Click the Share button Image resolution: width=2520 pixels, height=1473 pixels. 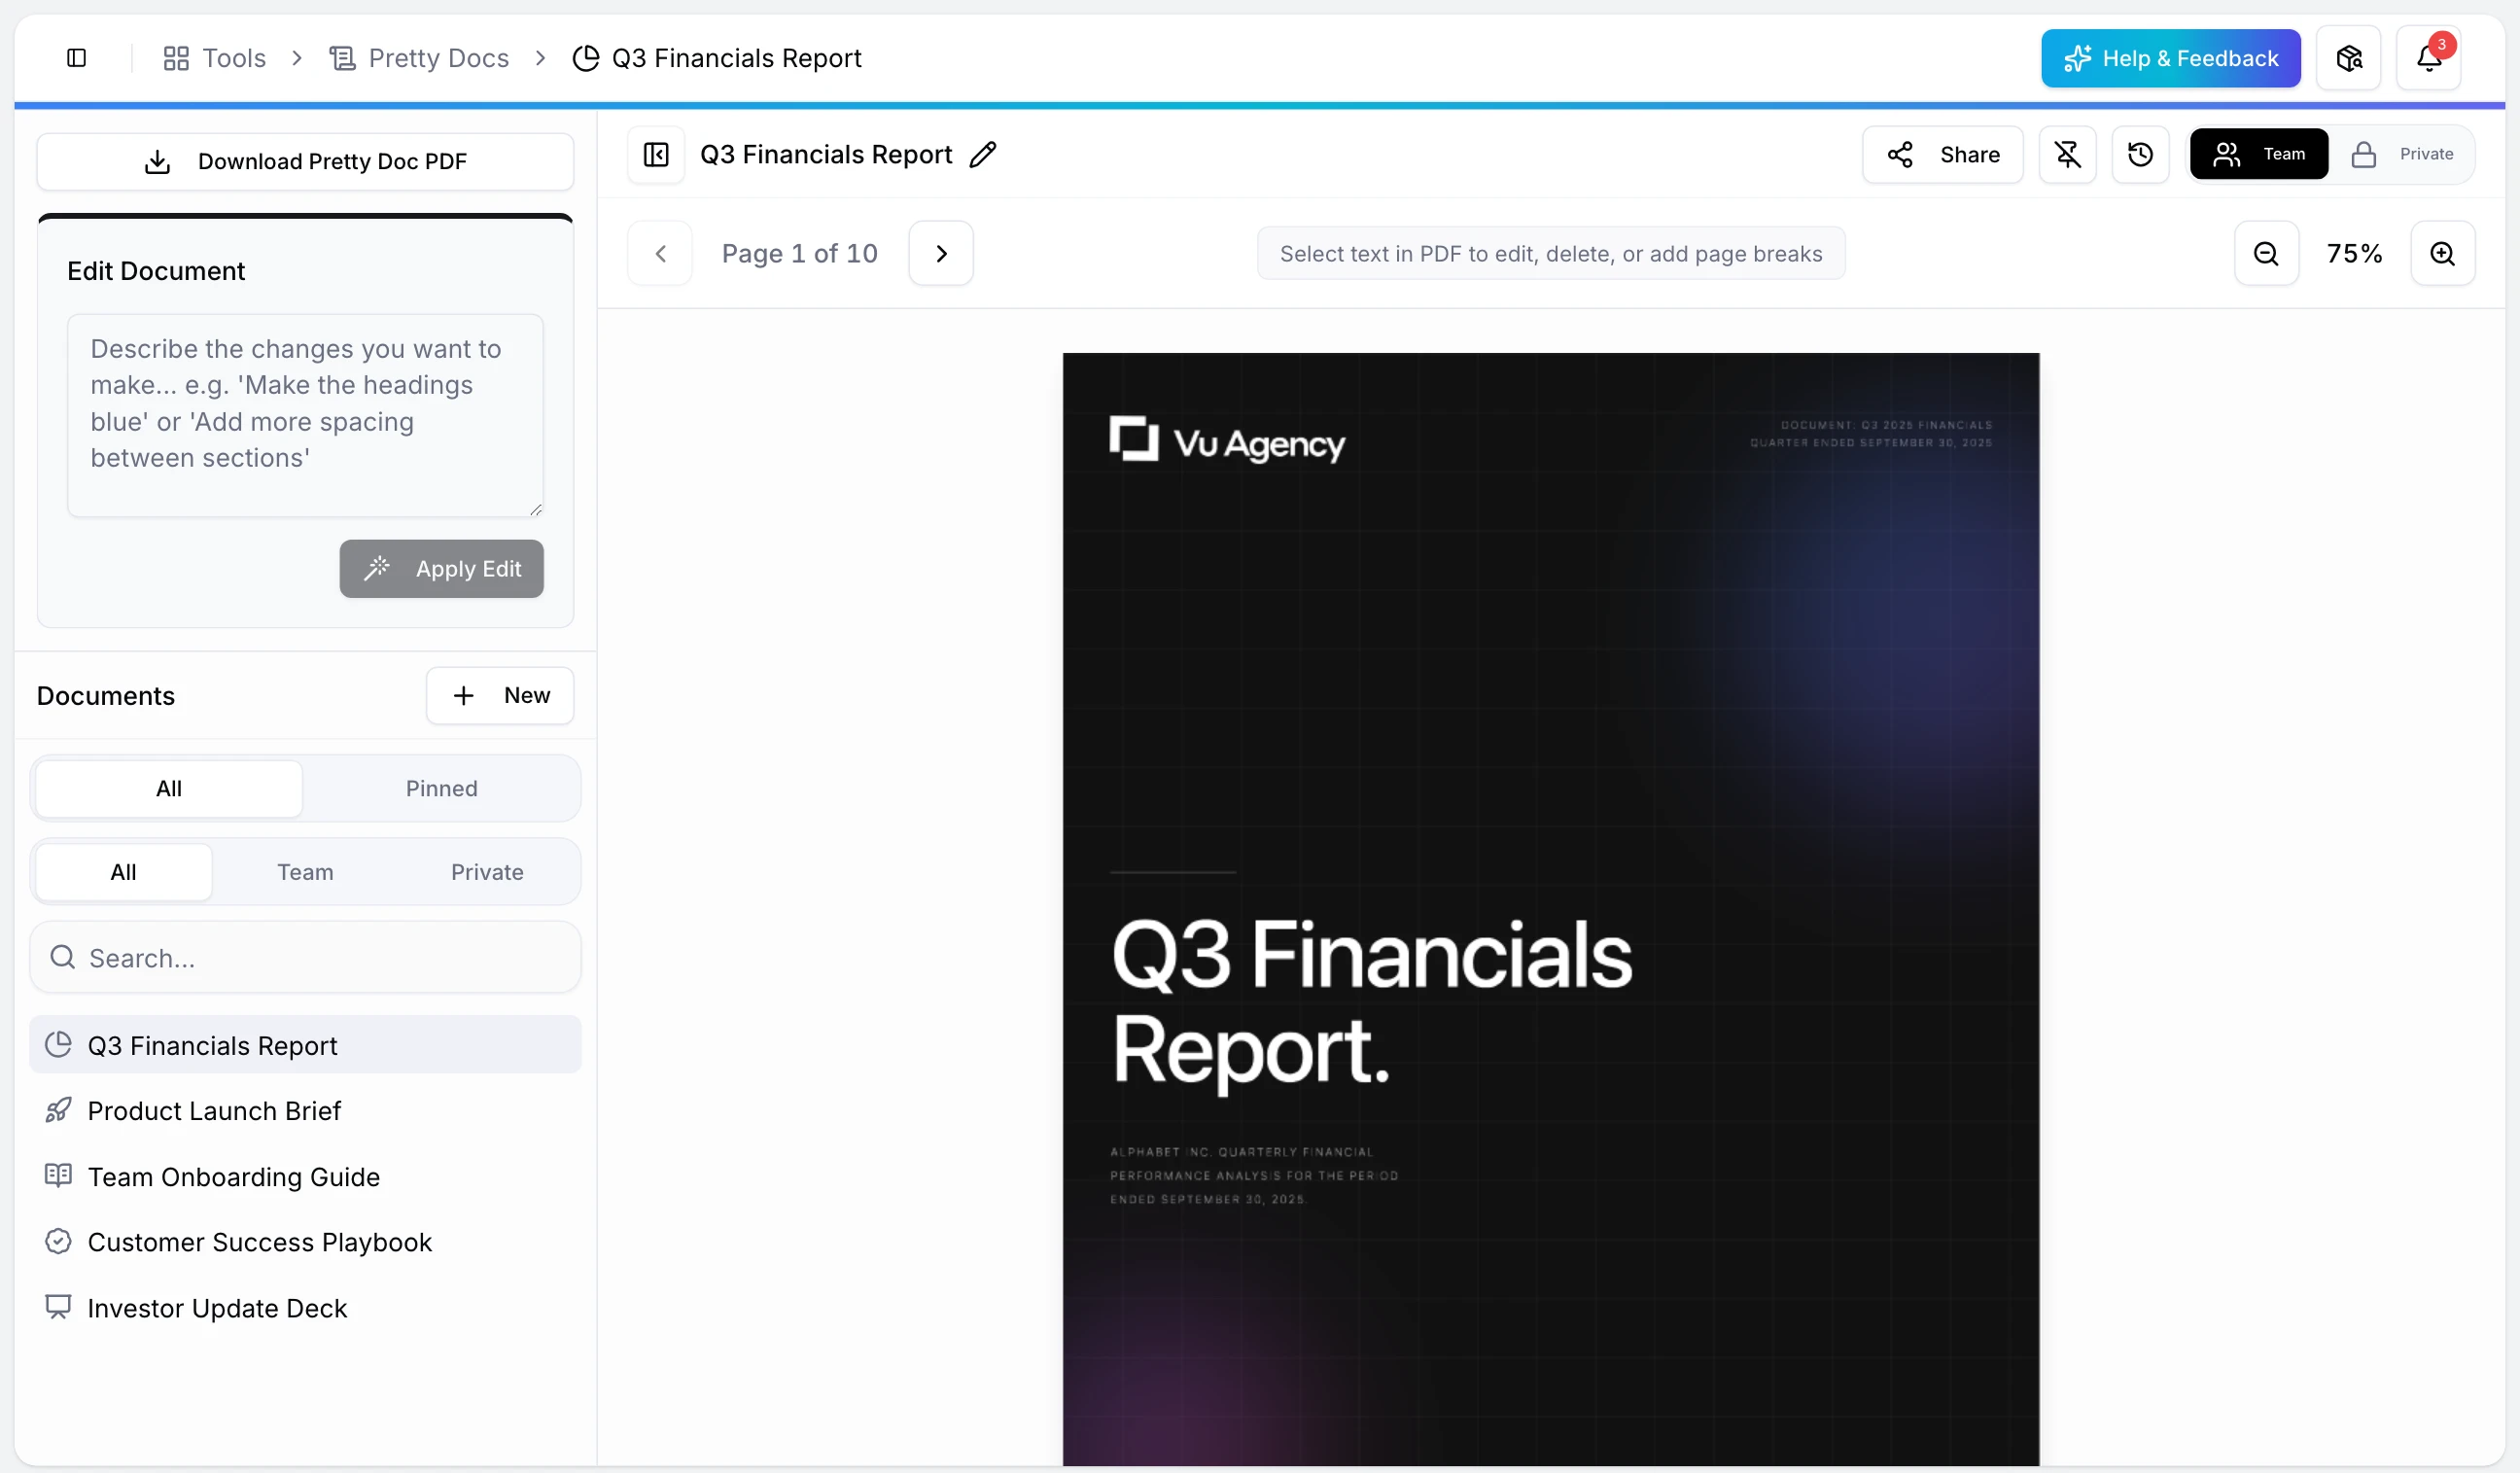pyautogui.click(x=1942, y=154)
